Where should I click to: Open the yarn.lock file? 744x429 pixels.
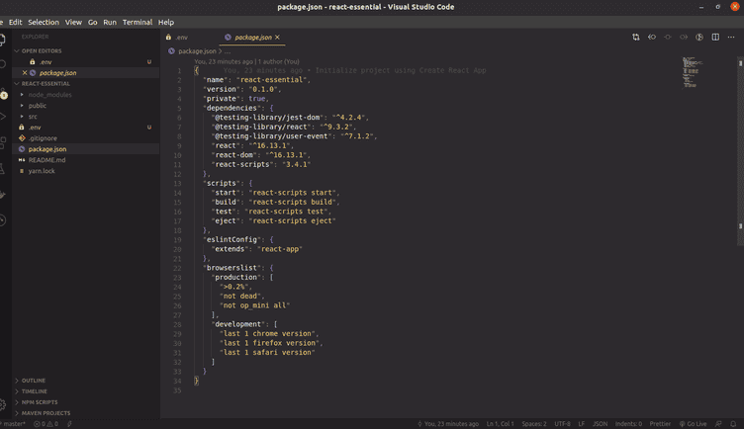(x=85, y=171)
